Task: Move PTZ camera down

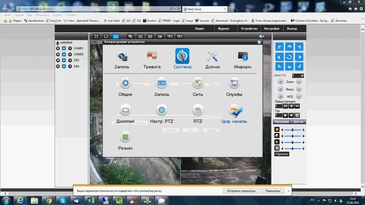Action: (289, 67)
